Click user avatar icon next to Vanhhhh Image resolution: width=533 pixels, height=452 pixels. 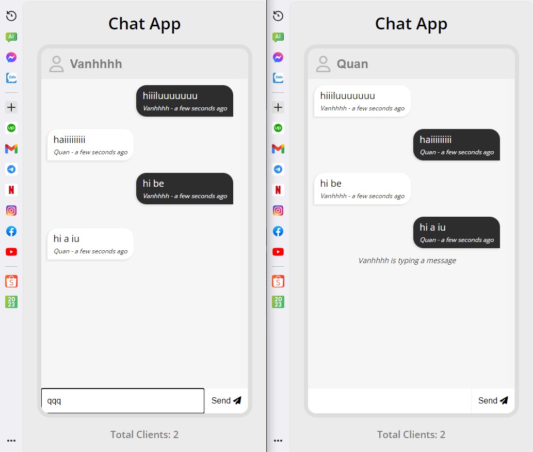(56, 64)
